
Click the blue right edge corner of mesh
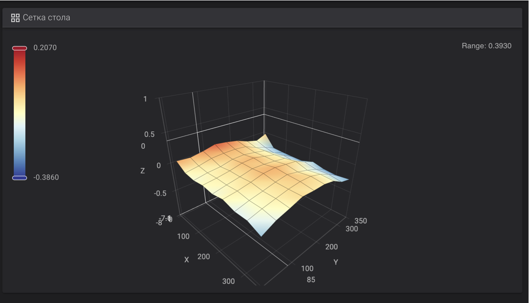[x=343, y=179]
